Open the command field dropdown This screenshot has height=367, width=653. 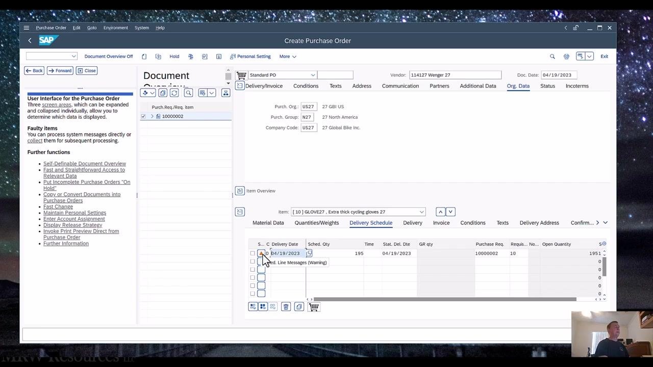[73, 56]
